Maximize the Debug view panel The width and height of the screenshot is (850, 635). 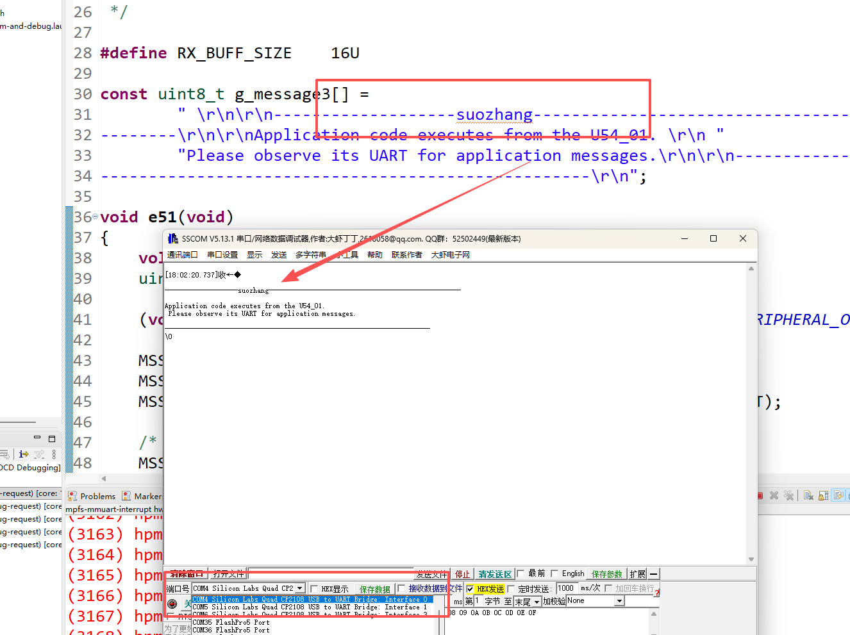click(52, 438)
